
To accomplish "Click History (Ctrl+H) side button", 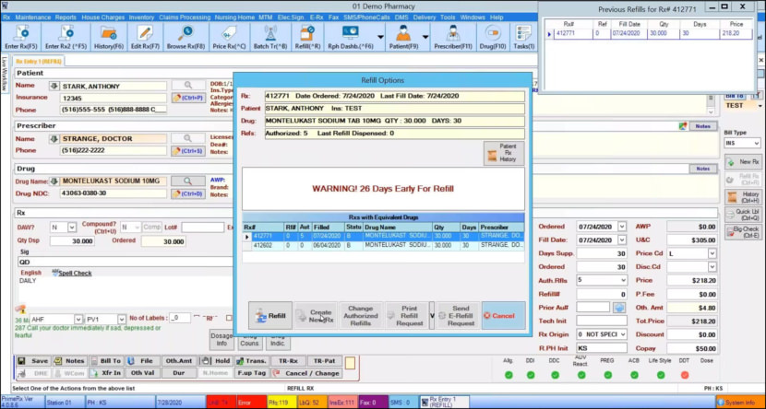I will 743,197.
